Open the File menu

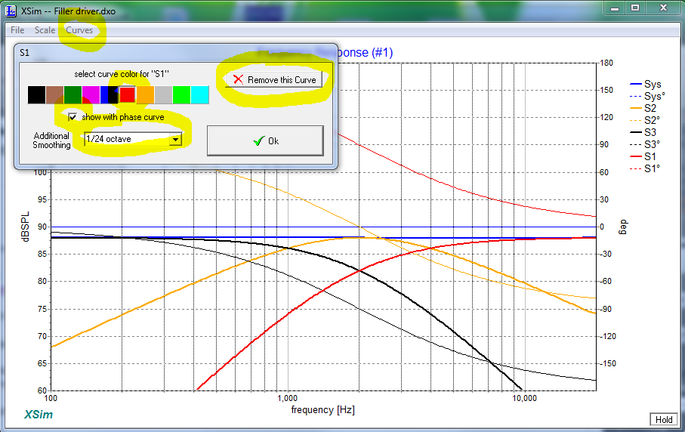click(x=17, y=30)
